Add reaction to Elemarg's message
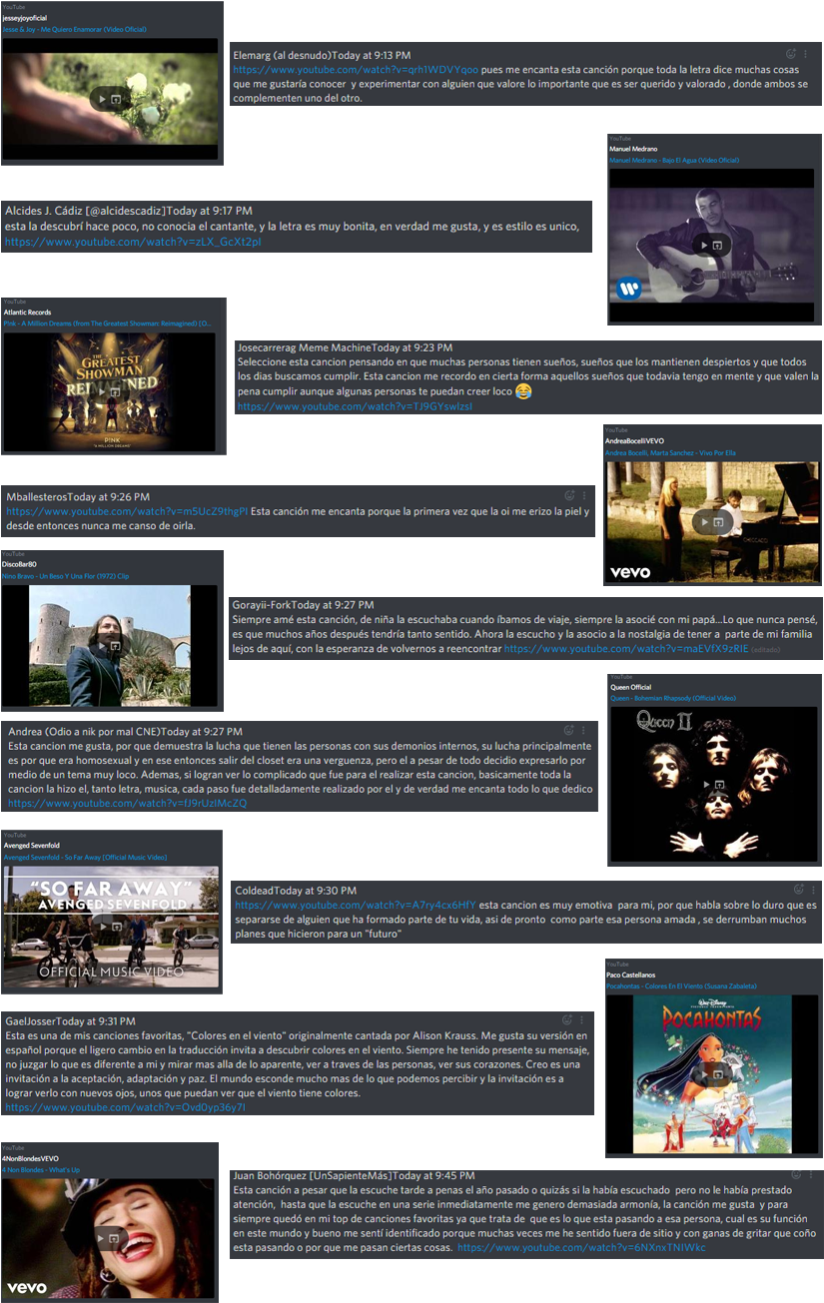 pos(791,54)
